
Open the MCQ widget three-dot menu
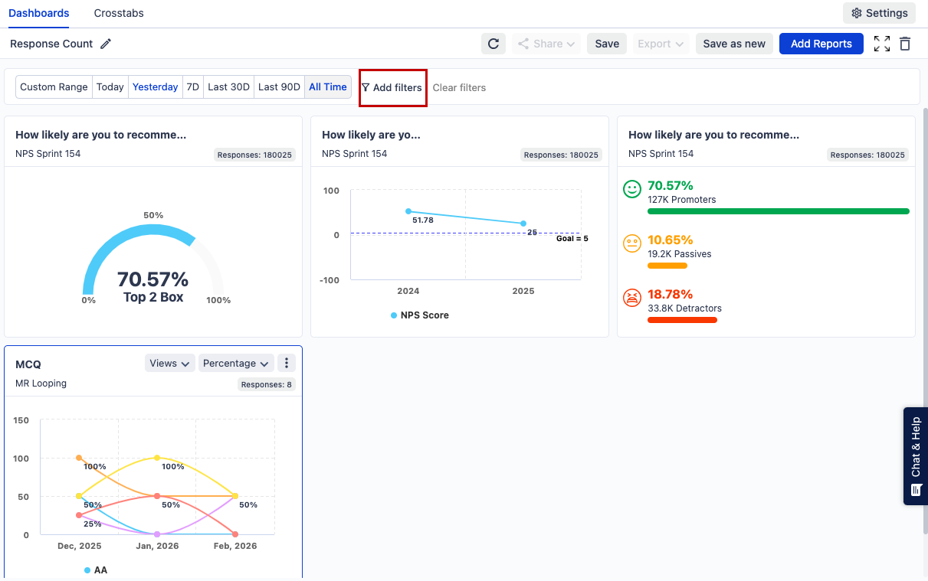(x=286, y=363)
